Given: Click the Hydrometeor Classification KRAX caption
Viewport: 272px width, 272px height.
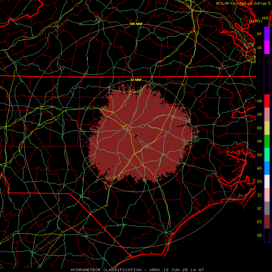Looking at the screenshot, I should click(x=137, y=270).
